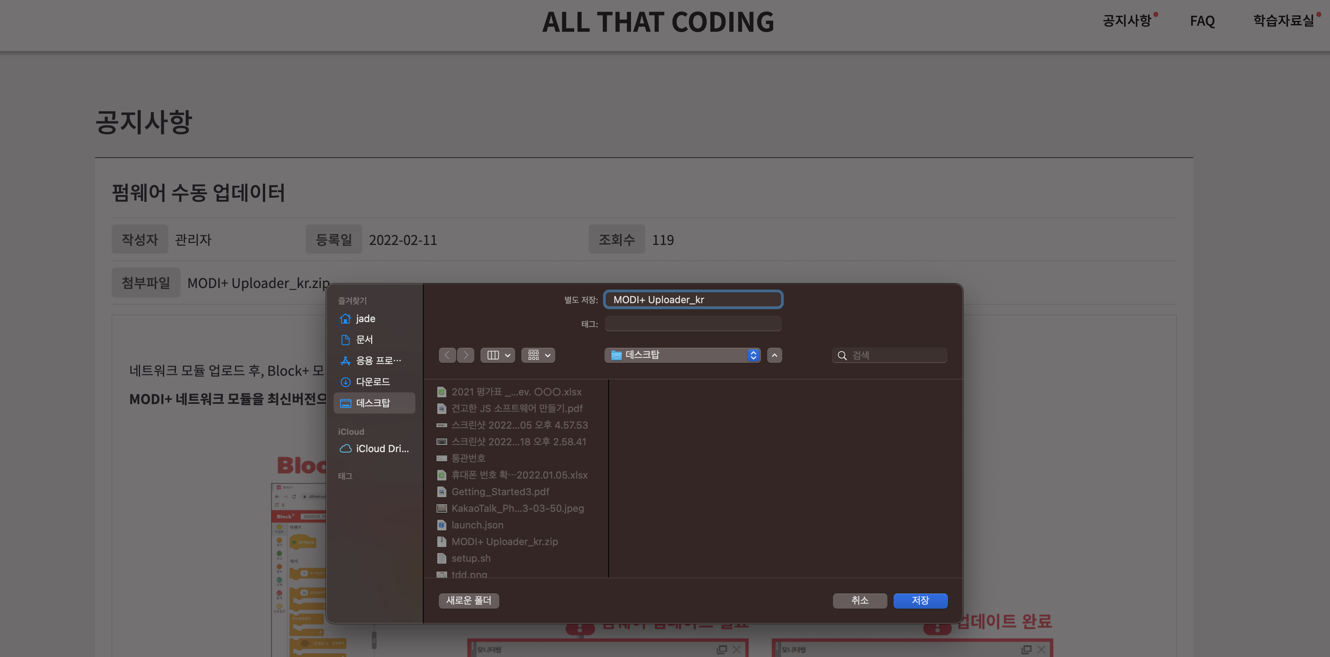
Task: Click the 취소 cancel button
Action: [x=860, y=601]
